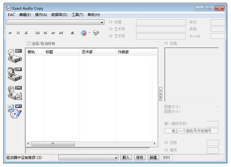Viewport: 231px width, 167px height.
Task: Click the panel collapse arrows expander
Action: pyautogui.click(x=160, y=94)
